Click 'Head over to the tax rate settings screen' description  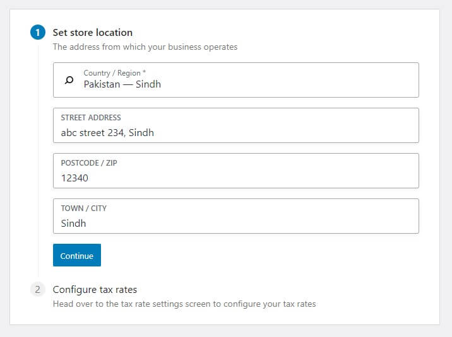tap(184, 304)
